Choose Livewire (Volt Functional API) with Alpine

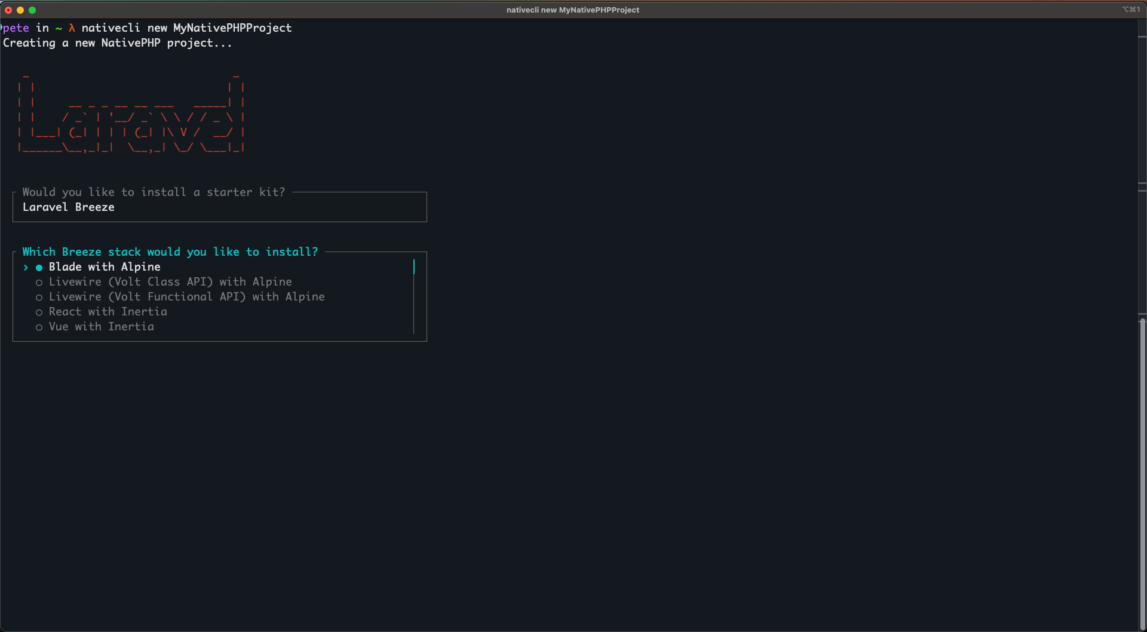180,297
